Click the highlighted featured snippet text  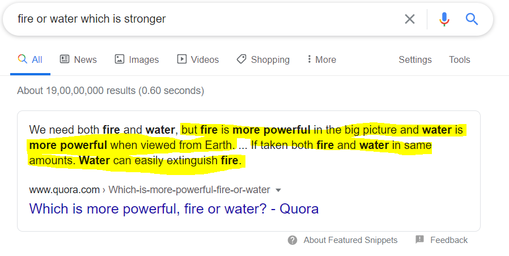coord(247,145)
